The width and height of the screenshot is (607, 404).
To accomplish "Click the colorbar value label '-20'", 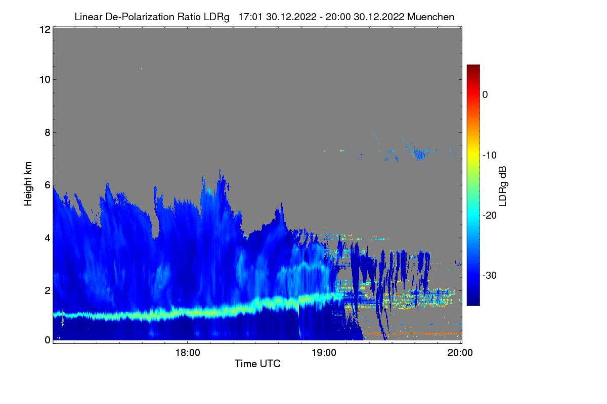I will 489,215.
